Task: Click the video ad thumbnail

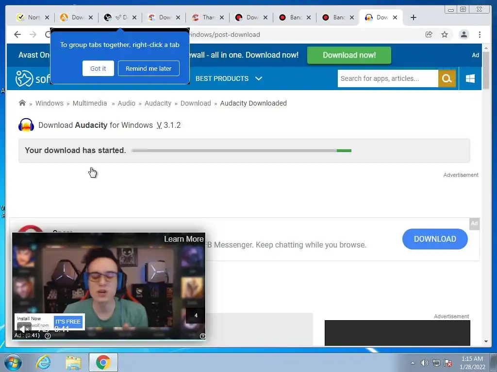Action: tap(109, 286)
